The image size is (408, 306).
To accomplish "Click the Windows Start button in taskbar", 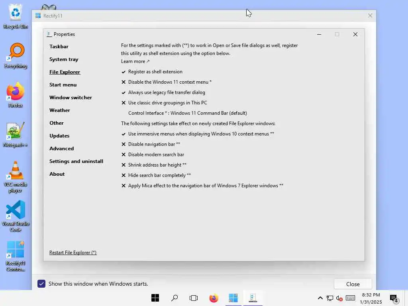I will tap(155, 298).
